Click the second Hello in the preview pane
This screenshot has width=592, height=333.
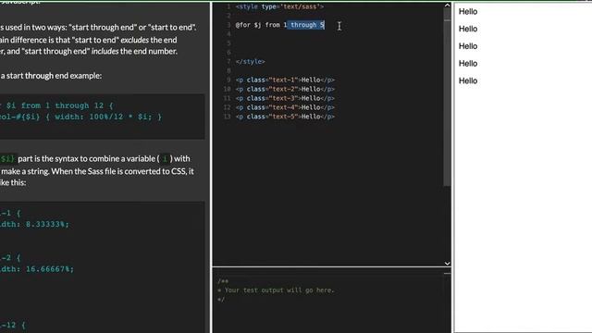pyautogui.click(x=468, y=29)
